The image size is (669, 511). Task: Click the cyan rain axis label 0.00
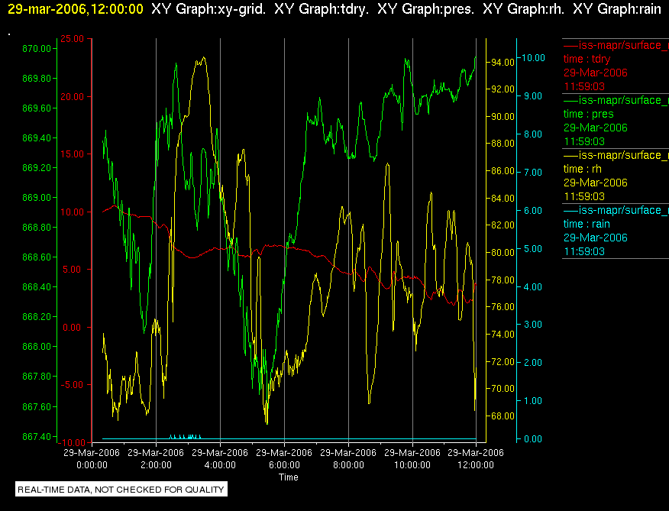point(533,439)
